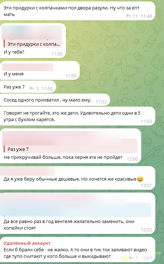The width and height of the screenshot is (164, 264).
Task: Select the 'И у меня' message bubble
Action: [40, 70]
